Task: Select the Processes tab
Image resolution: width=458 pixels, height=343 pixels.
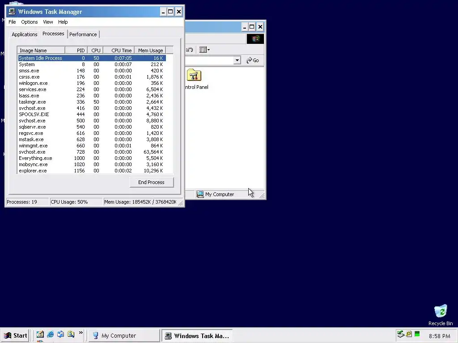Action: [x=53, y=33]
